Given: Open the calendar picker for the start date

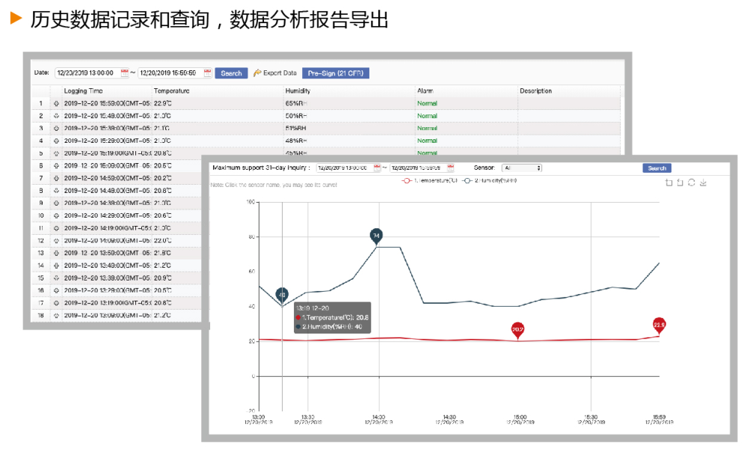Looking at the screenshot, I should (124, 72).
